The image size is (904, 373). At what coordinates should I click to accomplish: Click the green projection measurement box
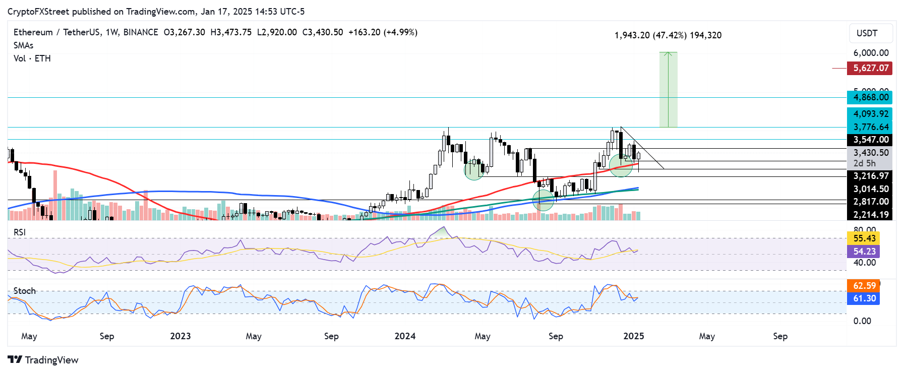pos(668,90)
